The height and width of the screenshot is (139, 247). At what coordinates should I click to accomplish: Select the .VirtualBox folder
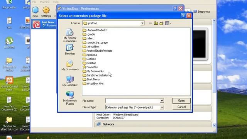tap(91, 46)
